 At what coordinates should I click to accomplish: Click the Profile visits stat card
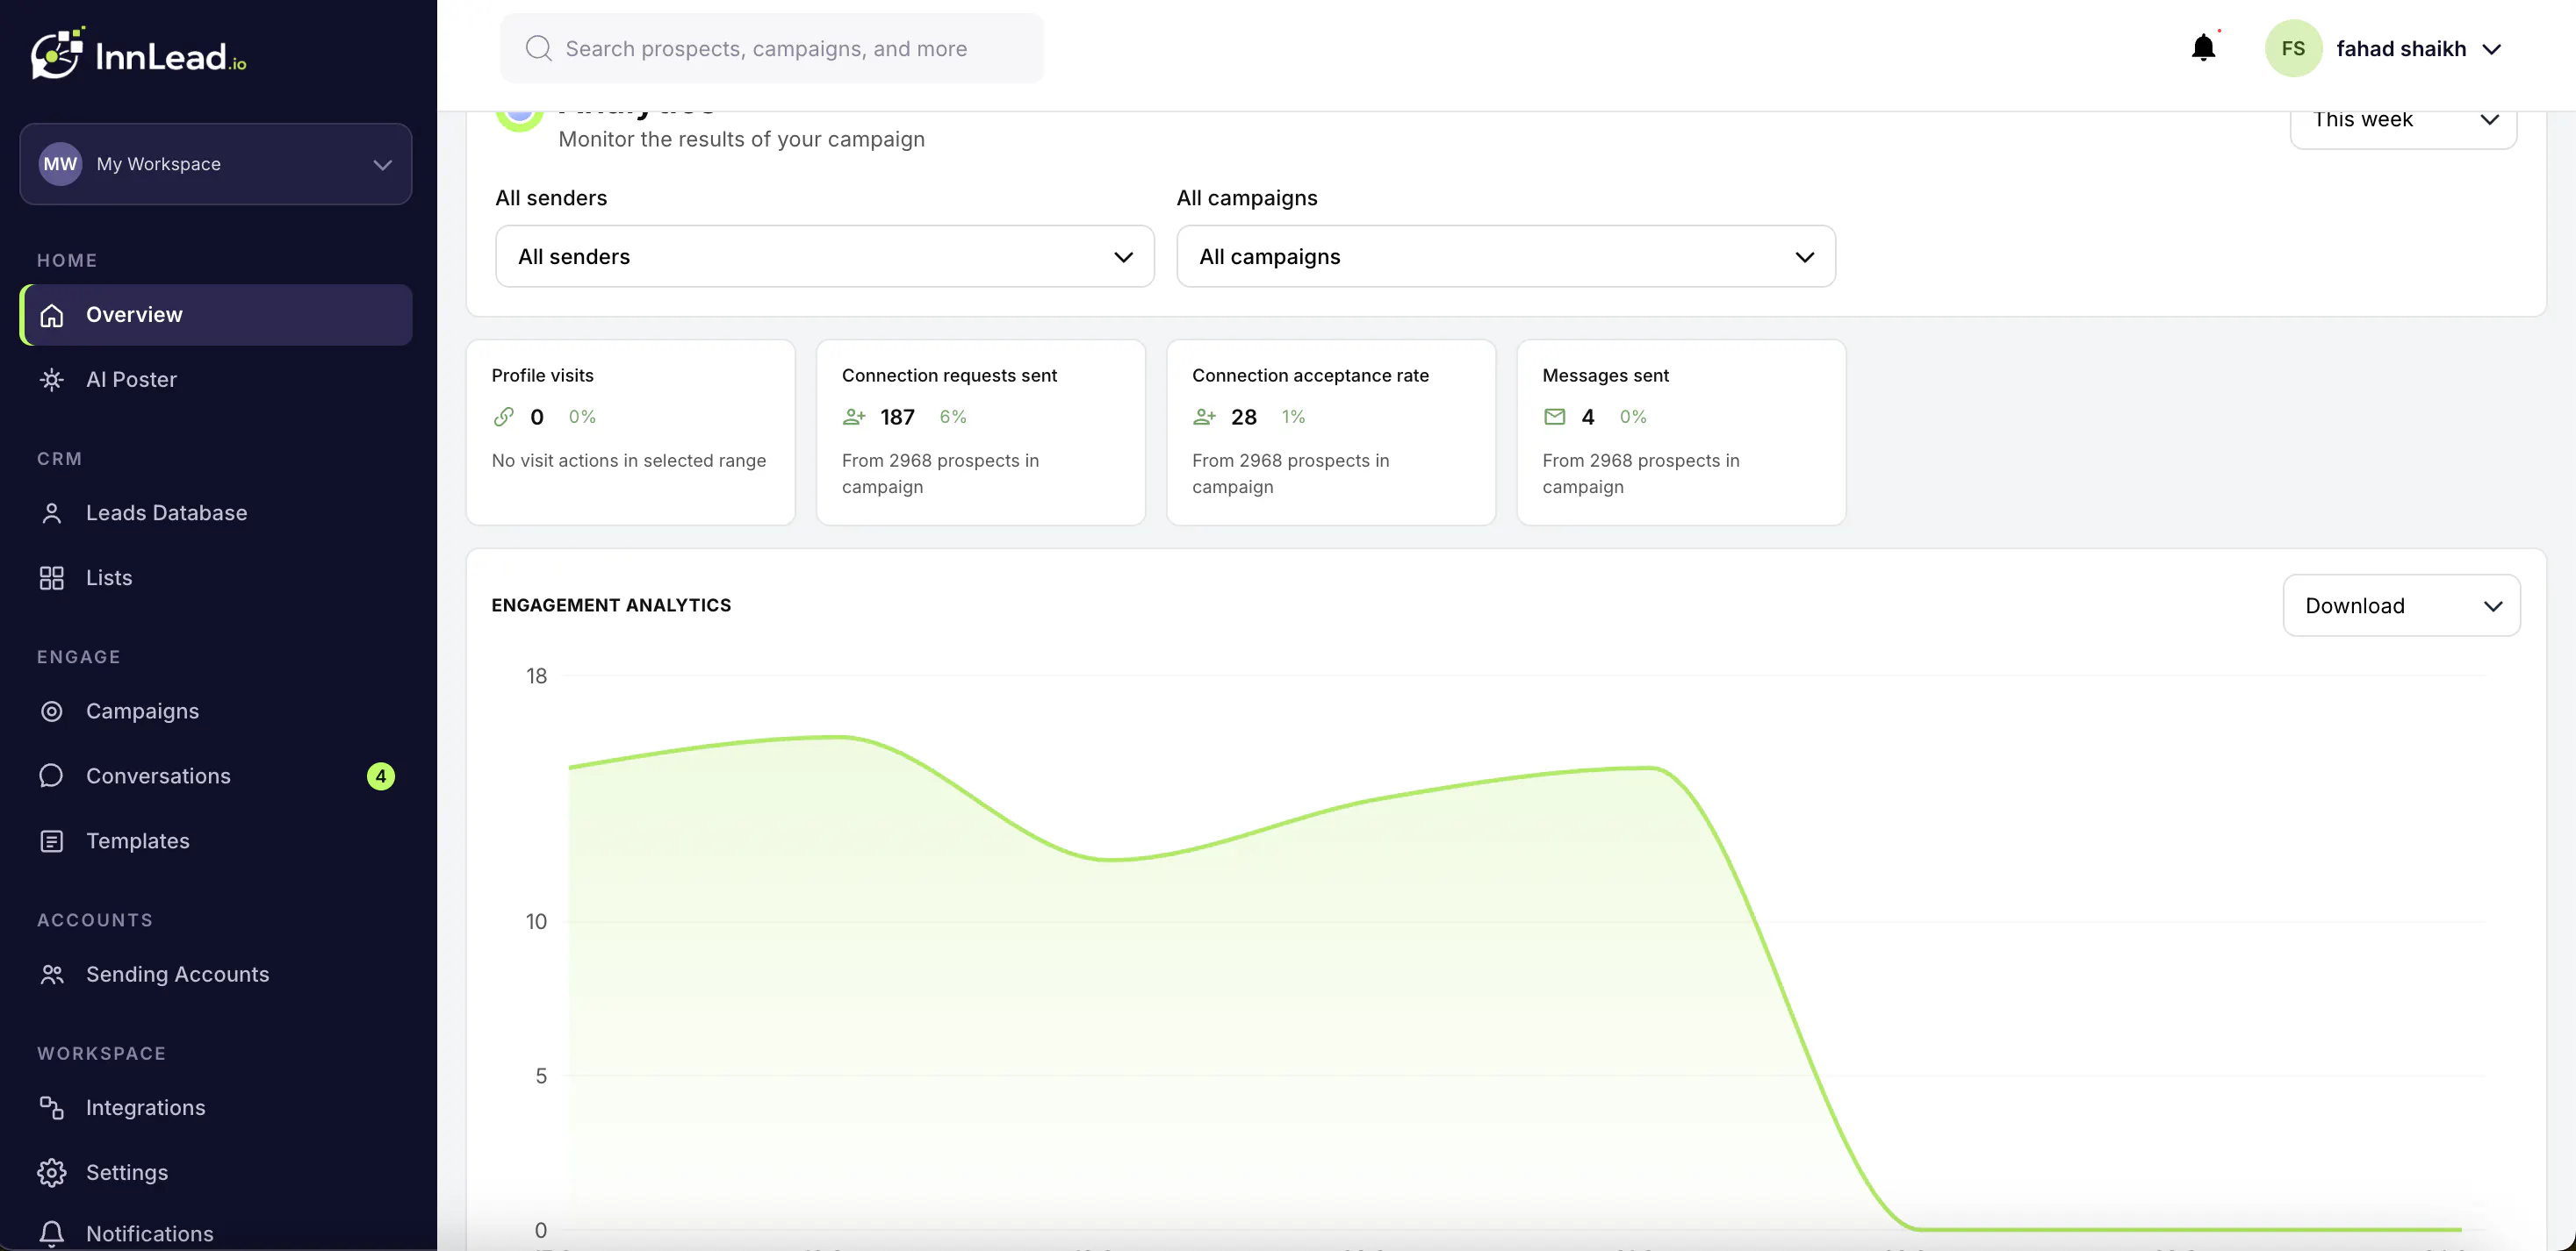(x=631, y=432)
